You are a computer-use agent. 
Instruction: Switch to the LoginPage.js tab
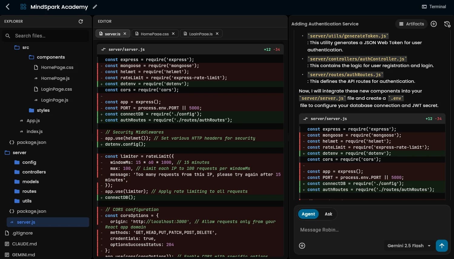[x=200, y=34]
